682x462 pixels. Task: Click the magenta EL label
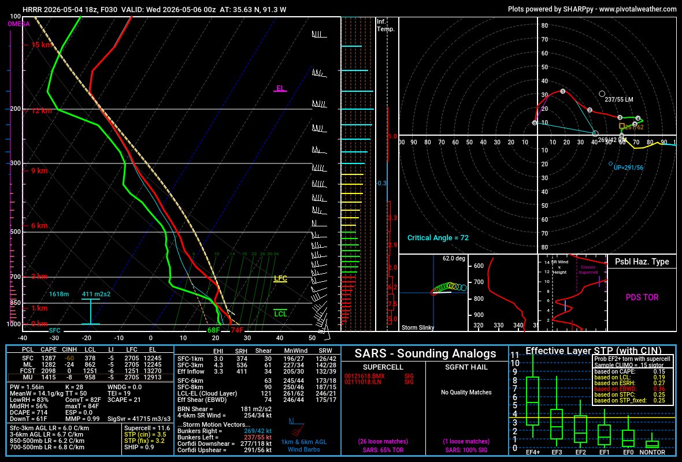point(280,88)
